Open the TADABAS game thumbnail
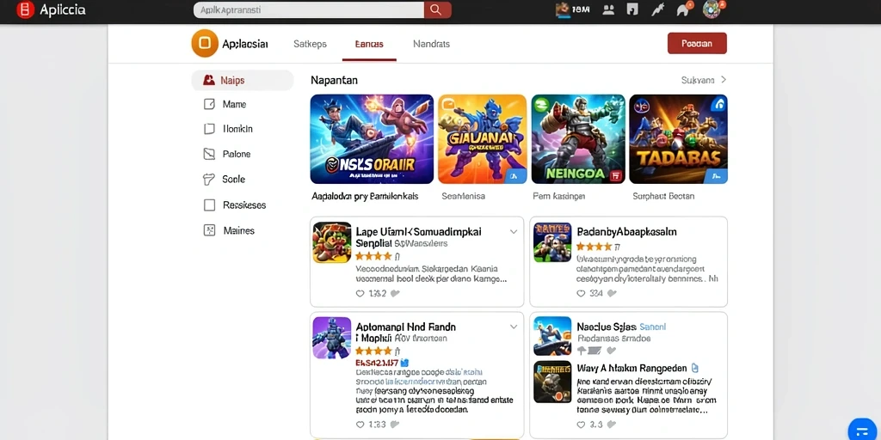This screenshot has height=440, width=881. (x=678, y=139)
